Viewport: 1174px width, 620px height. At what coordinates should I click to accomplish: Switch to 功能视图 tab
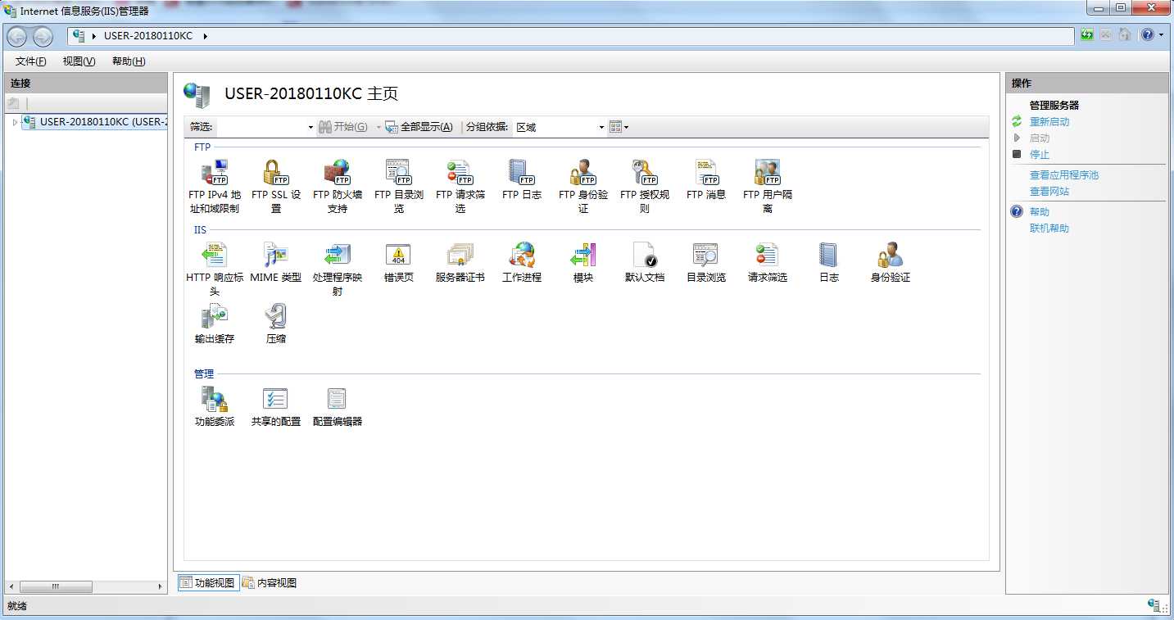coord(209,583)
